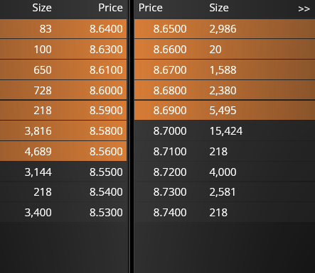Choose ask price 8.7400 row

(x=225, y=212)
